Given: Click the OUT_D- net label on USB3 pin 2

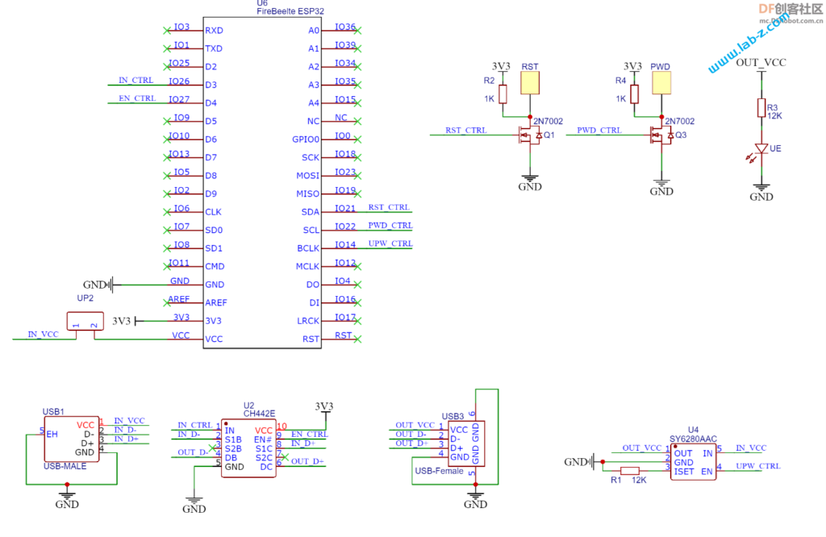Looking at the screenshot, I should pyautogui.click(x=411, y=434).
